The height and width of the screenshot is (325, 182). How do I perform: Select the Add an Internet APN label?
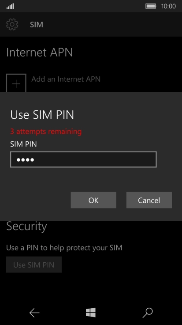point(66,79)
